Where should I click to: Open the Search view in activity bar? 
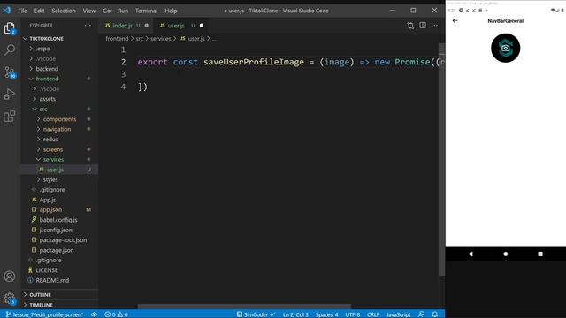tap(10, 49)
